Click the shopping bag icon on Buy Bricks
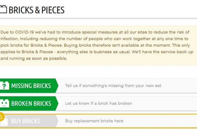197x132 pixels. coord(4,122)
